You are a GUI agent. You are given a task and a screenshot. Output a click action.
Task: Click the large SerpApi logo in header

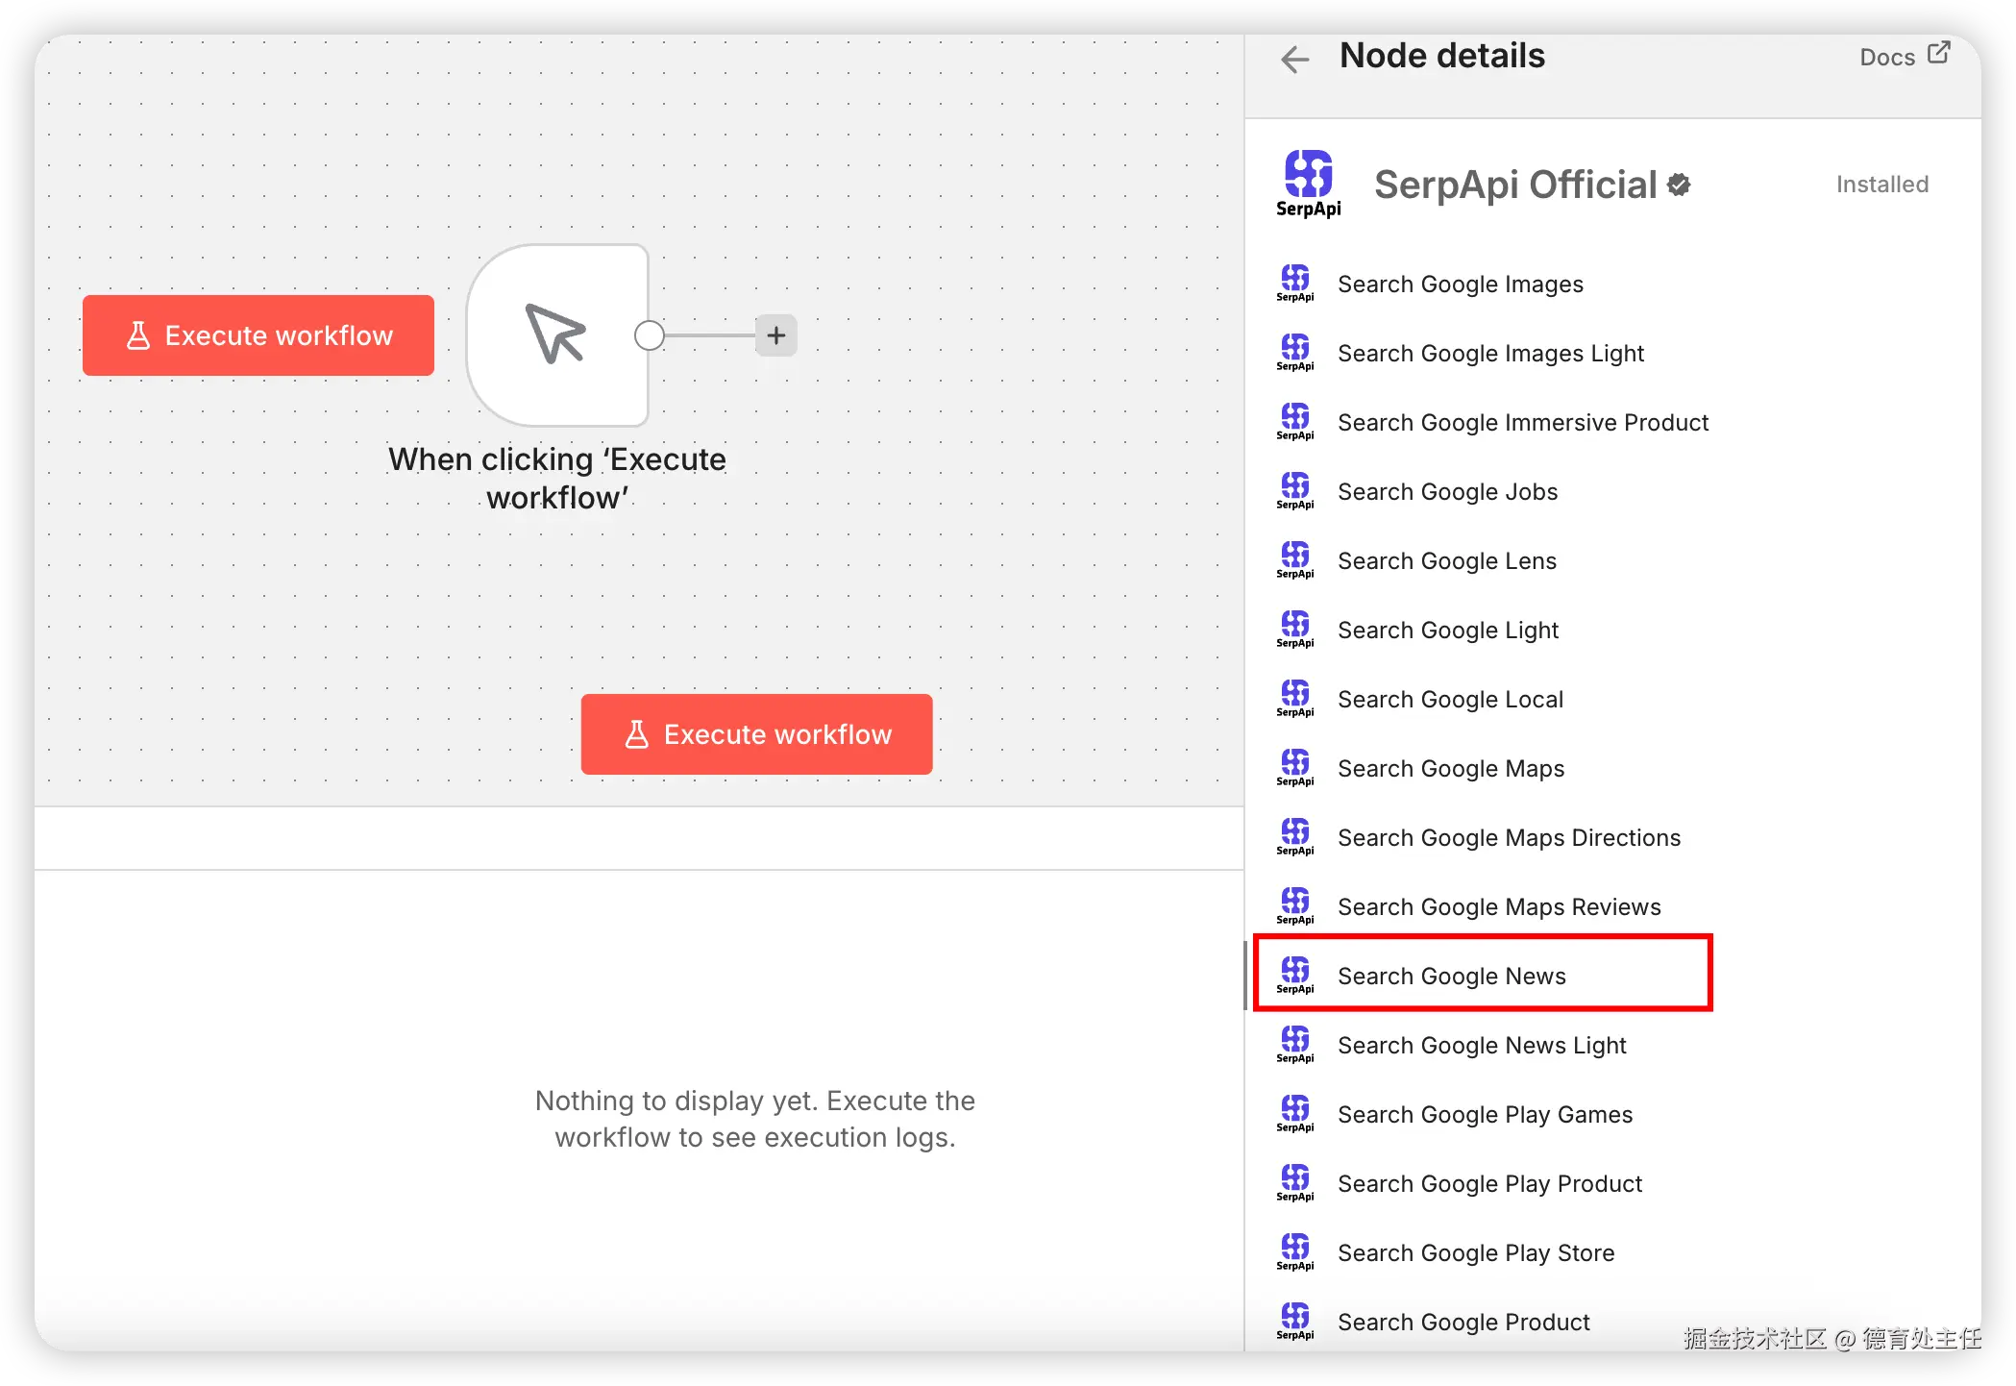coord(1308,183)
